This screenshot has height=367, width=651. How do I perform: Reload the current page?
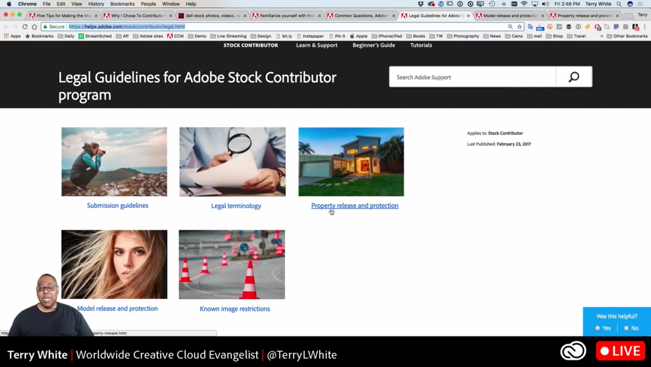(25, 27)
